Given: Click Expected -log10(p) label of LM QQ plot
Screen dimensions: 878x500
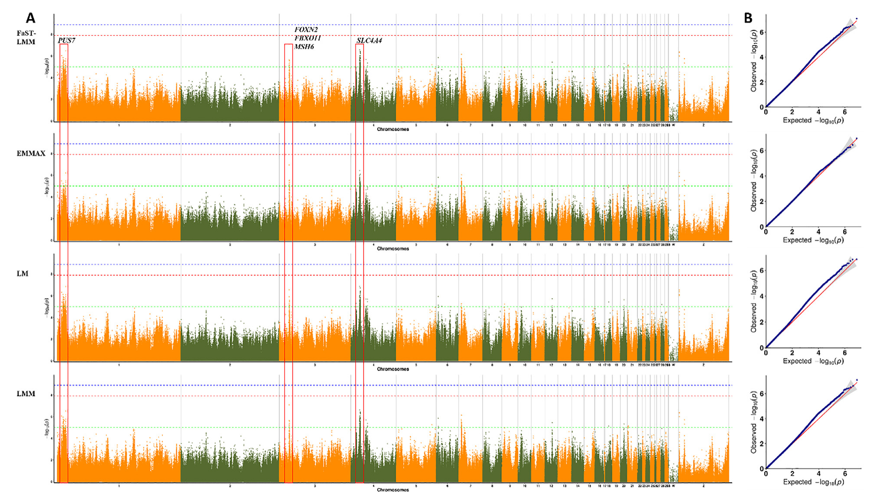Looking at the screenshot, I should pos(813,361).
